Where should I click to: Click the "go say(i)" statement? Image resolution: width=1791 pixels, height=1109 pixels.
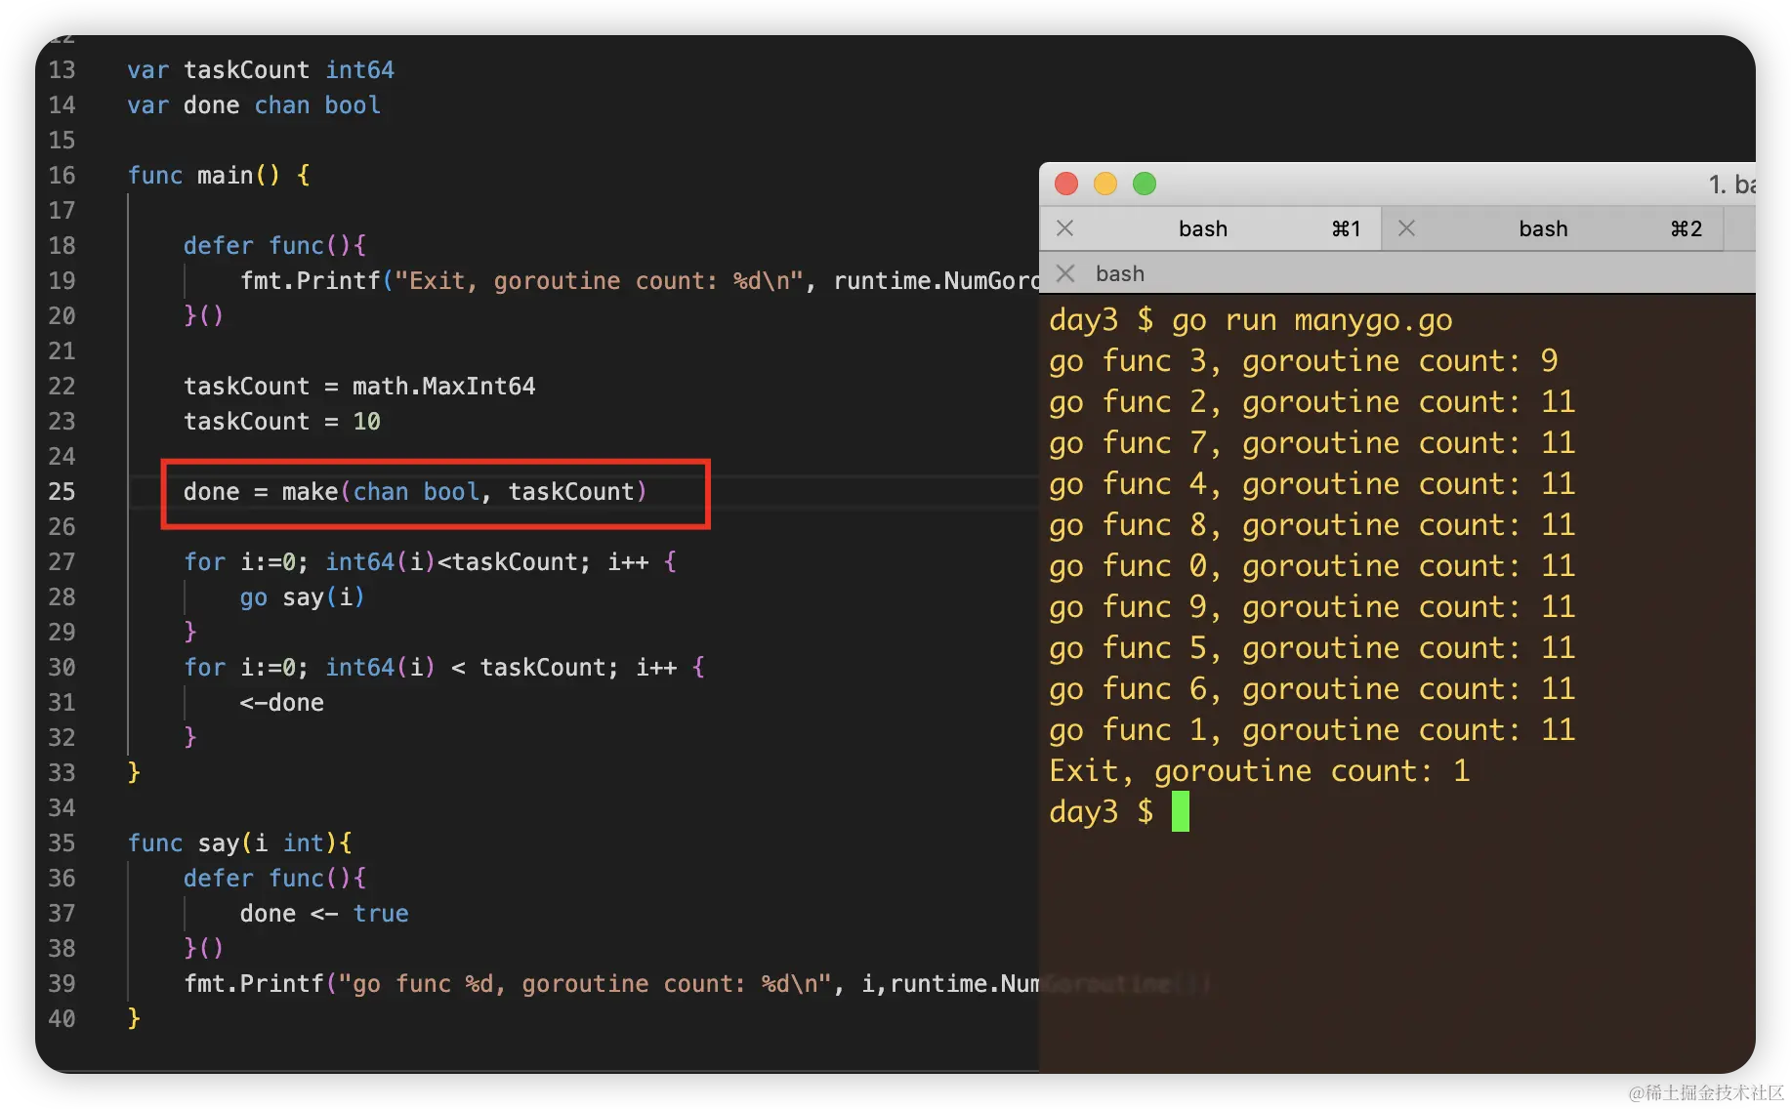302,596
